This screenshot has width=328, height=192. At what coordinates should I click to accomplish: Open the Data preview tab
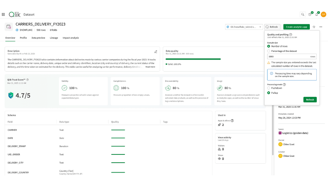pos(38,38)
